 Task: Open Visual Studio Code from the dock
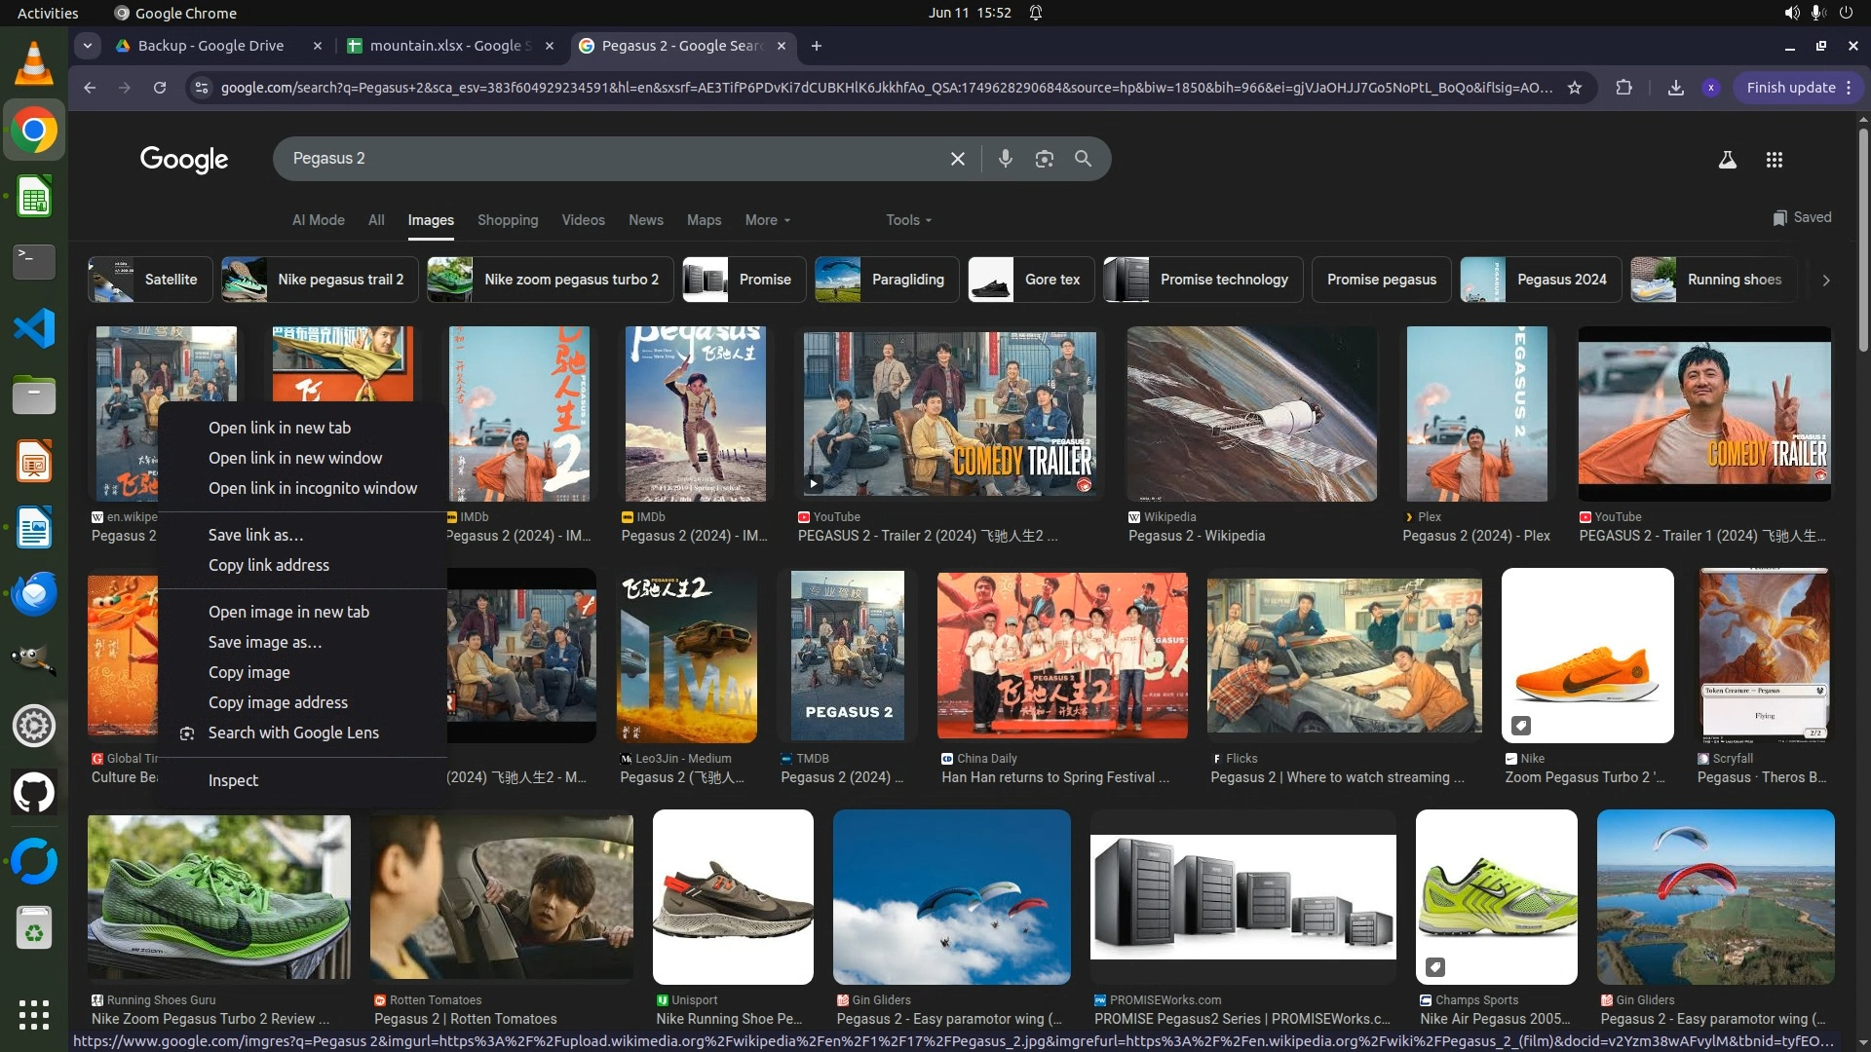pos(34,328)
